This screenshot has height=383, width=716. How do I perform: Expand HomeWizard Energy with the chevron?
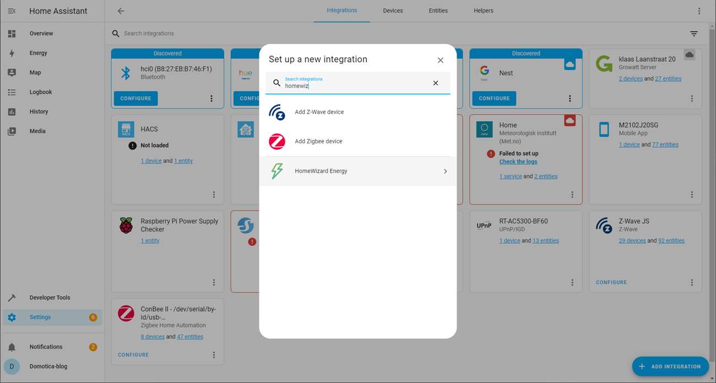(446, 171)
